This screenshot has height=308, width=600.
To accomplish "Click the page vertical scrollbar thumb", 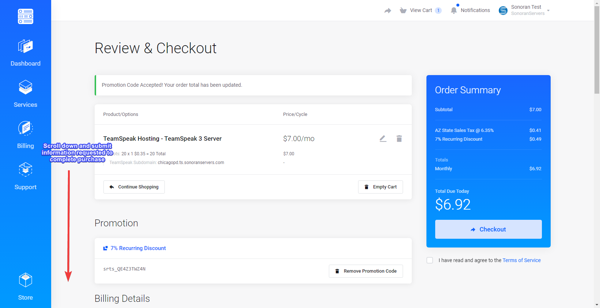I will pyautogui.click(x=597, y=50).
